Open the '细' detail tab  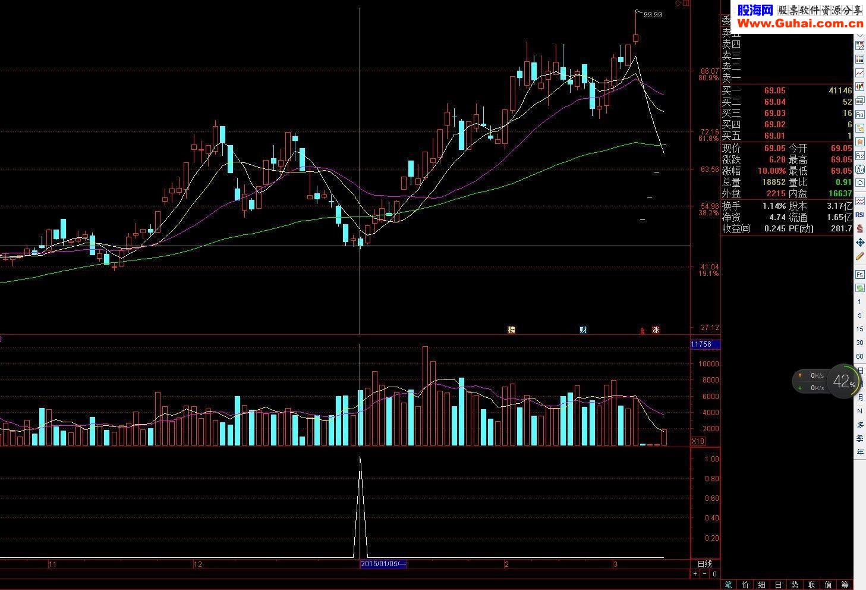[762, 585]
